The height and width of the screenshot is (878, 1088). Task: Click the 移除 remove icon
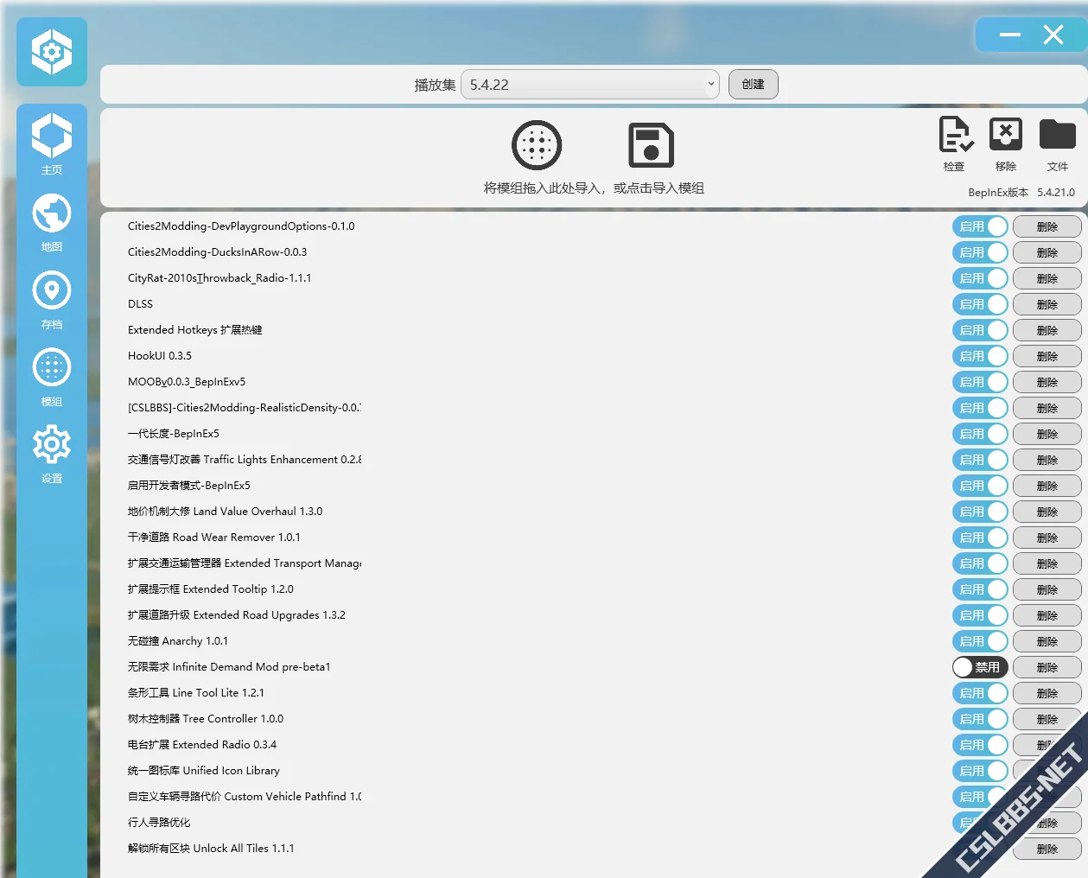tap(1006, 144)
